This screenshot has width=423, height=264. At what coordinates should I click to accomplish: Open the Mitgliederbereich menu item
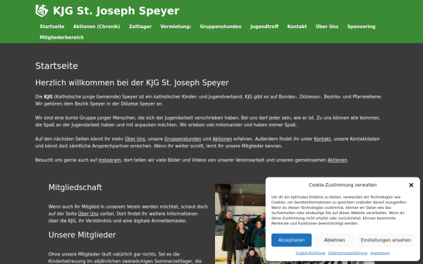[x=62, y=37]
